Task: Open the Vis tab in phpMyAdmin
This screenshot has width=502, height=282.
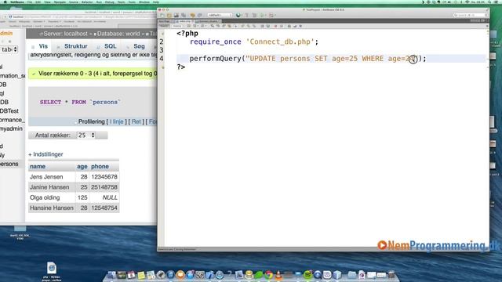Action: pyautogui.click(x=40, y=46)
